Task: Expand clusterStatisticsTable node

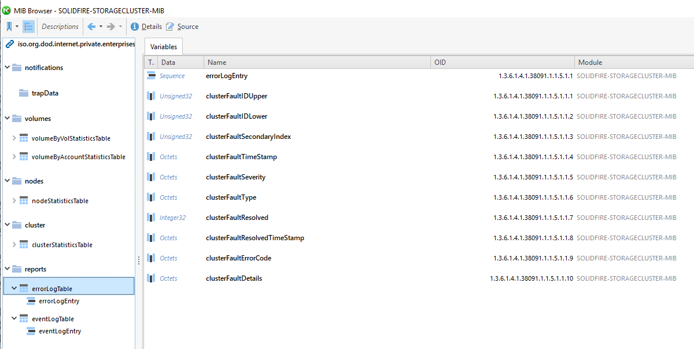Action: 14,245
